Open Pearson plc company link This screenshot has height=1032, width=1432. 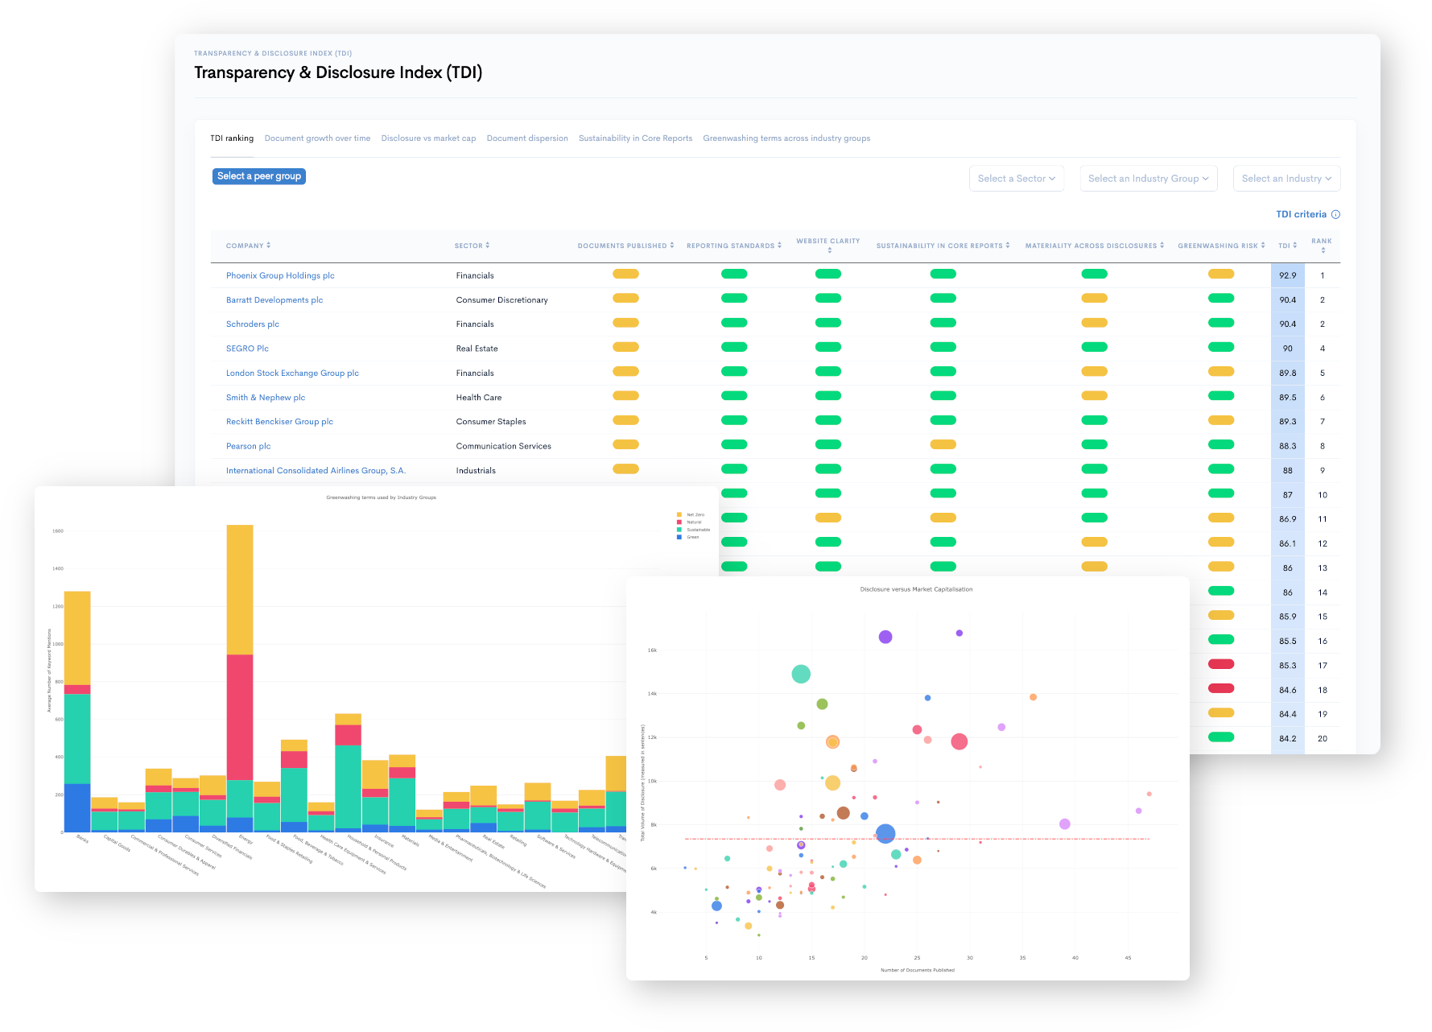pyautogui.click(x=248, y=446)
